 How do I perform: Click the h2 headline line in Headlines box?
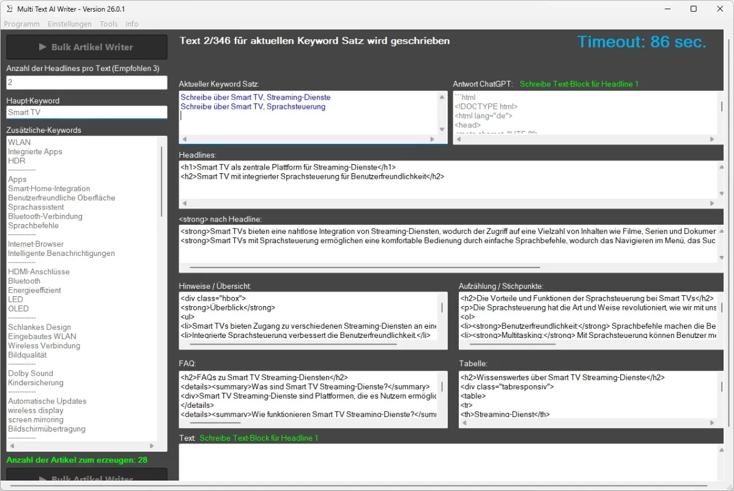point(312,176)
